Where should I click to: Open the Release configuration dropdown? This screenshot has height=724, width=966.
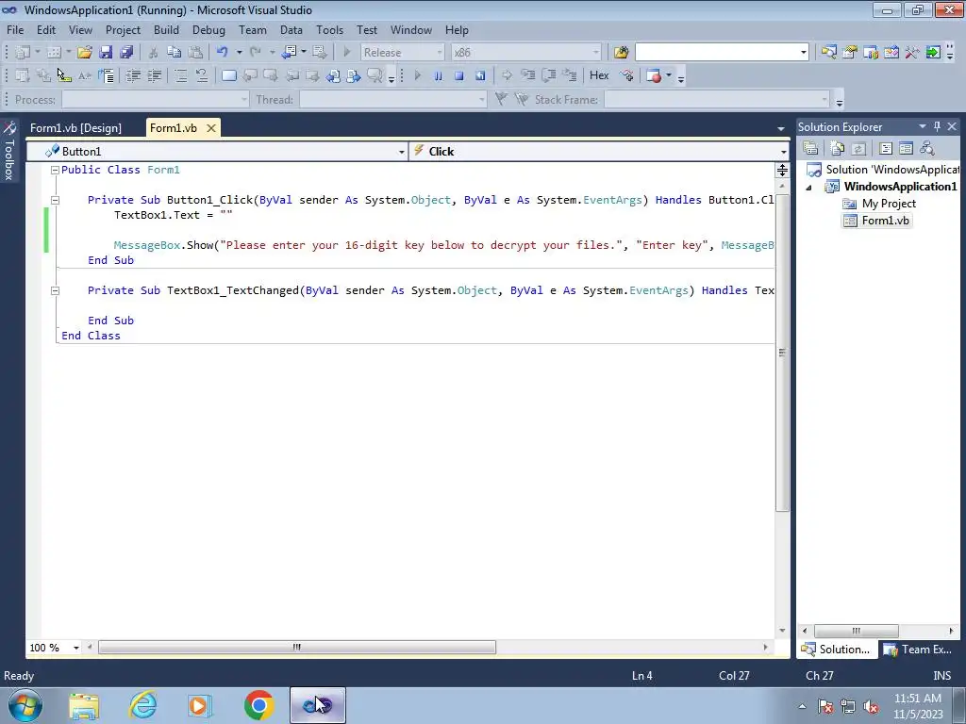click(x=440, y=53)
